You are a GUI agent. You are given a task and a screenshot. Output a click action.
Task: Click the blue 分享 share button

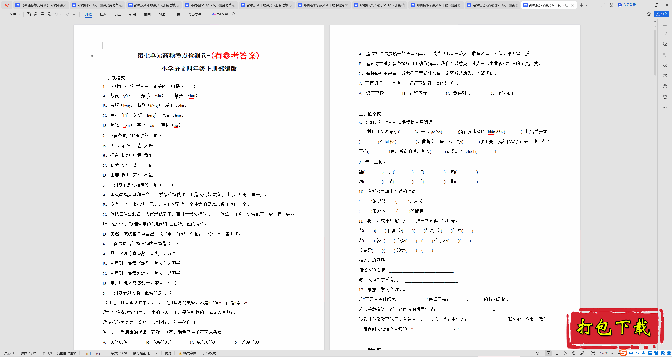[661, 14]
